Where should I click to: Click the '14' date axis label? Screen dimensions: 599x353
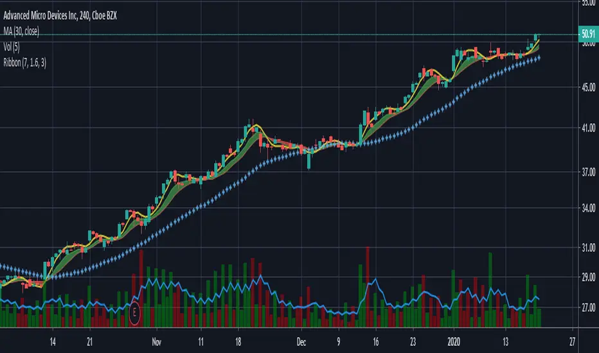[x=53, y=342]
